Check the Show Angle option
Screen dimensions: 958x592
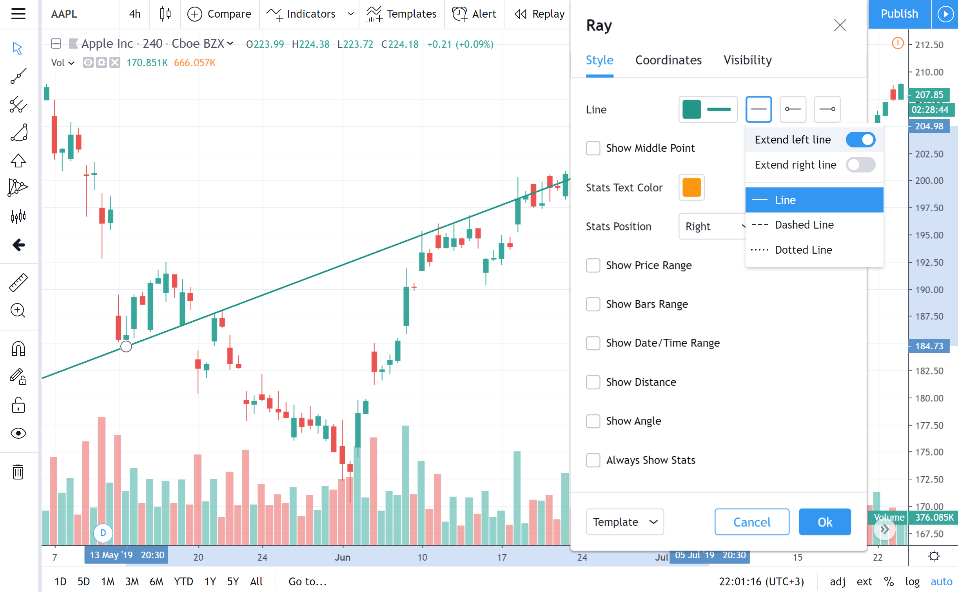click(x=593, y=421)
